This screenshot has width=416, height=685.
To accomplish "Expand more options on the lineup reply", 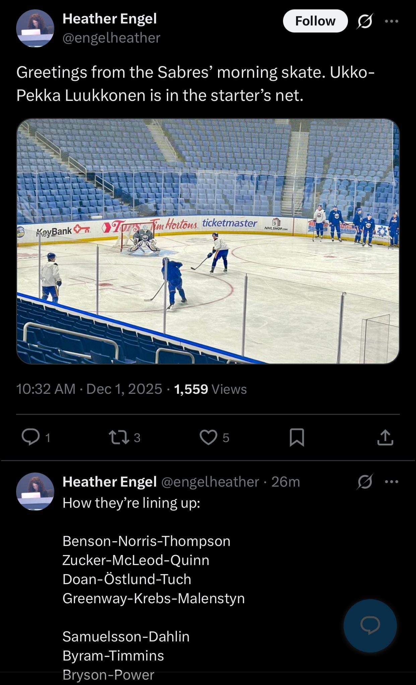I will coord(392,482).
